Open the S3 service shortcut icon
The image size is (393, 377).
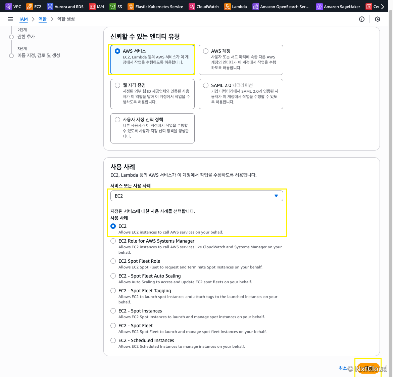[112, 6]
